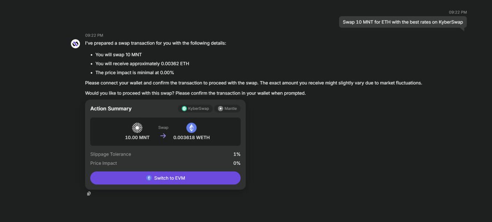Click the KyberSwap provider badge
The width and height of the screenshot is (492, 222).
coord(195,109)
